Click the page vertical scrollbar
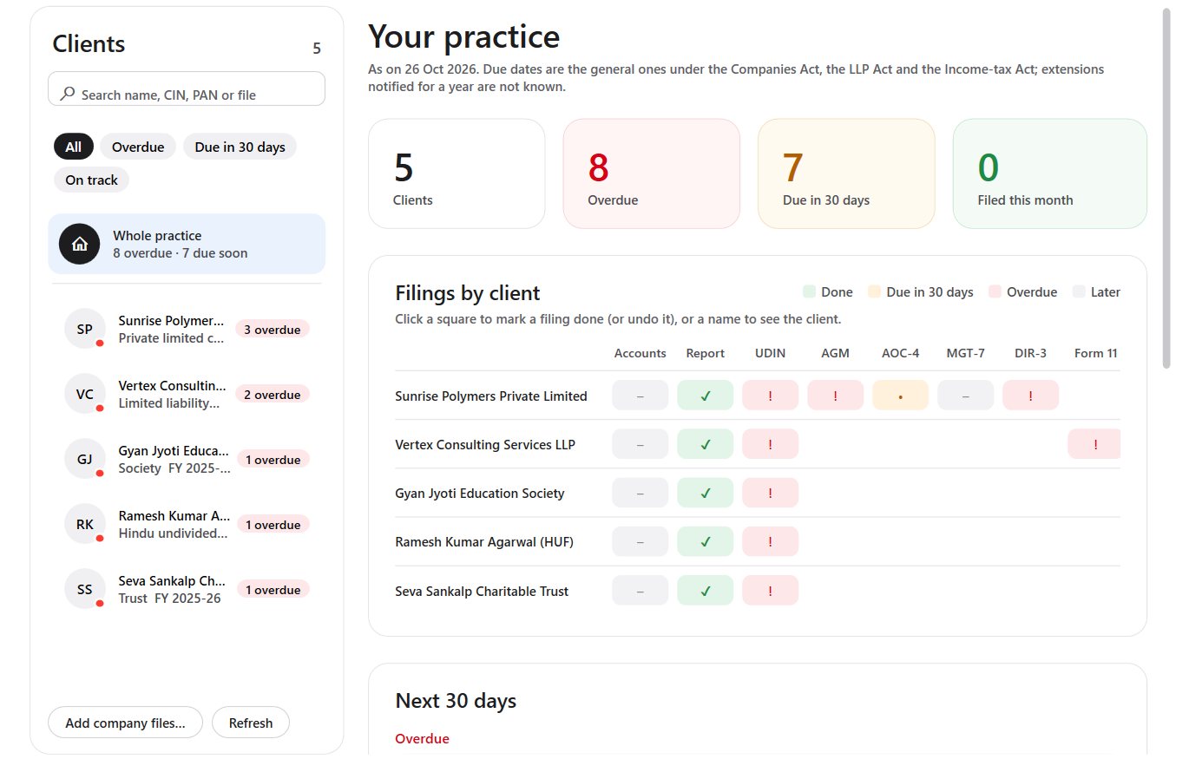 (x=1166, y=188)
